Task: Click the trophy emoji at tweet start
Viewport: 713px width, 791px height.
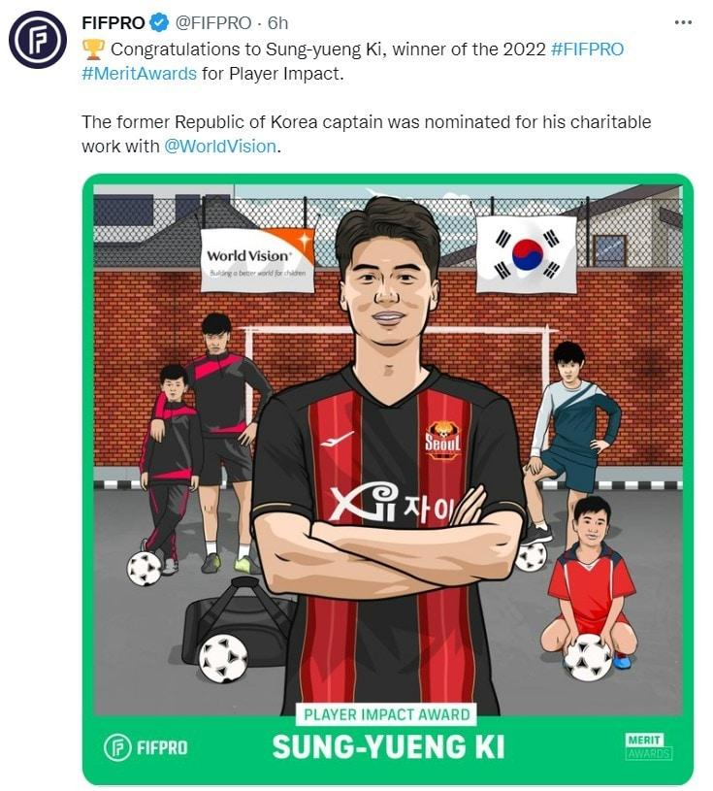Action: click(x=93, y=49)
